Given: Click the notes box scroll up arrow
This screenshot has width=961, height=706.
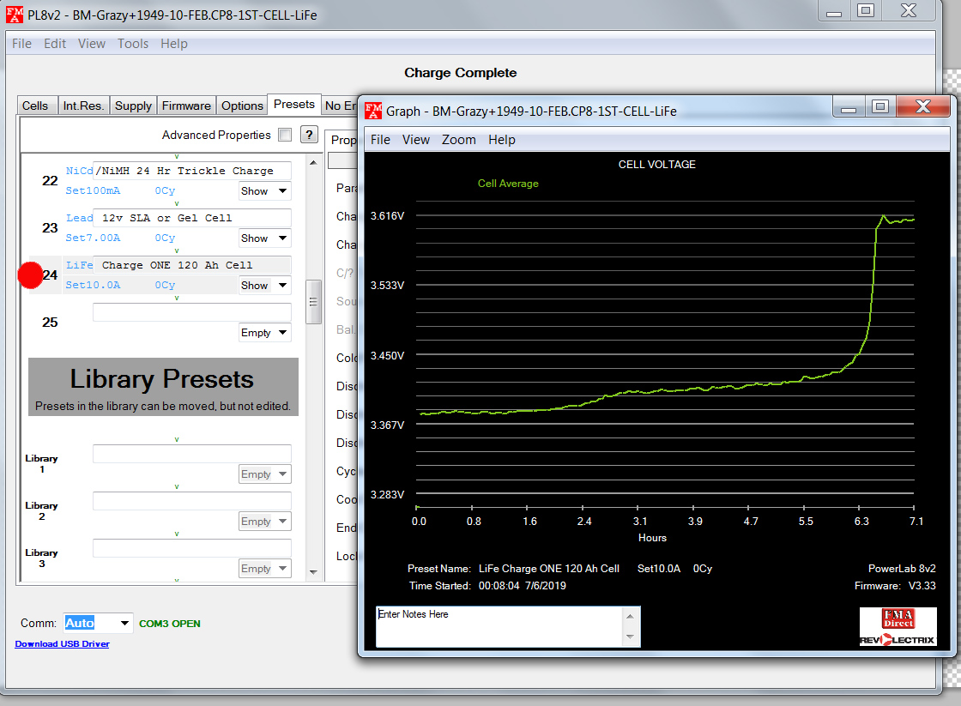Looking at the screenshot, I should 632,616.
